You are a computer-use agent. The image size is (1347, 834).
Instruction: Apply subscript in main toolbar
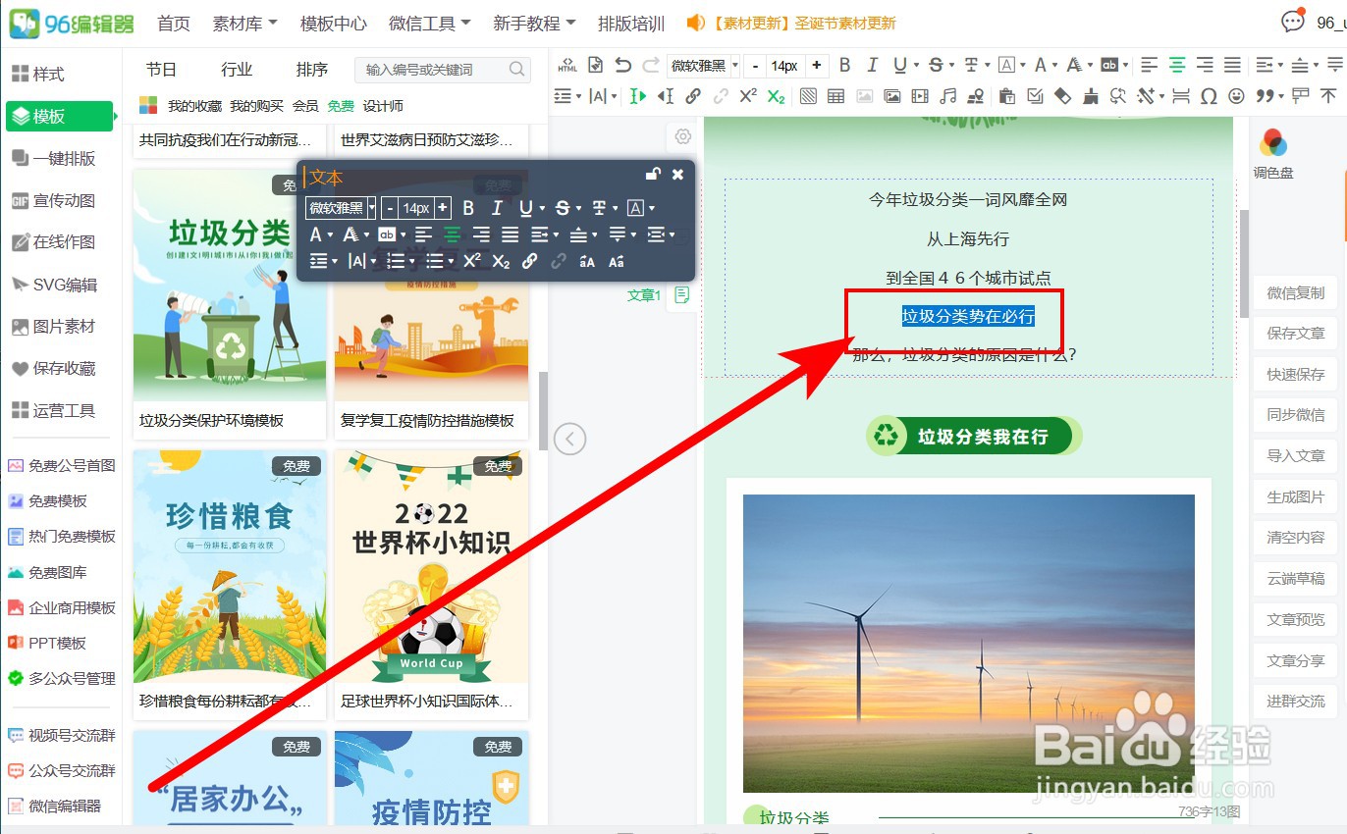click(x=776, y=96)
